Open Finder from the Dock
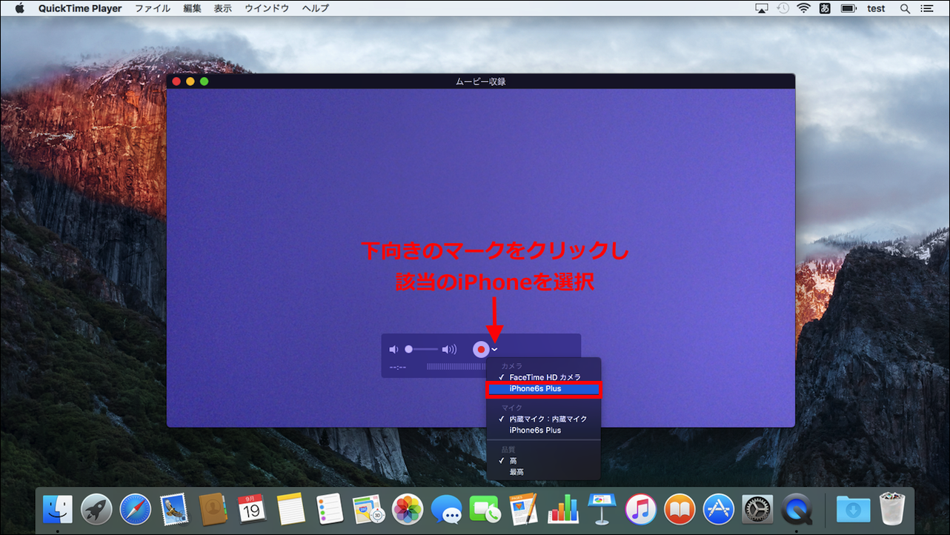The image size is (950, 535). (x=58, y=509)
